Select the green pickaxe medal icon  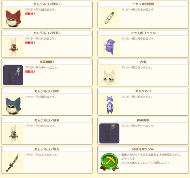pos(109,162)
